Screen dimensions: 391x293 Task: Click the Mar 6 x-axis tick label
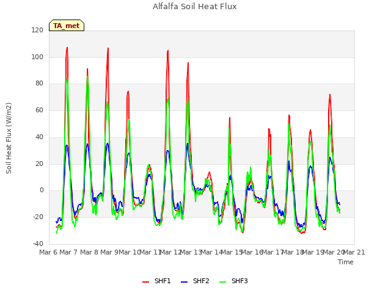tap(48, 252)
